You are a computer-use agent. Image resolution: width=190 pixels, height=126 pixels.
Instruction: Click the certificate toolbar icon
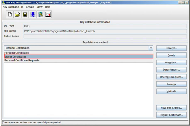pyautogui.click(x=48, y=14)
